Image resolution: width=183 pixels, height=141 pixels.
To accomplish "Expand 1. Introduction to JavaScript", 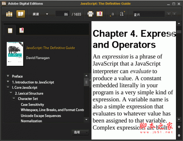I will pyautogui.click(x=8, y=81).
